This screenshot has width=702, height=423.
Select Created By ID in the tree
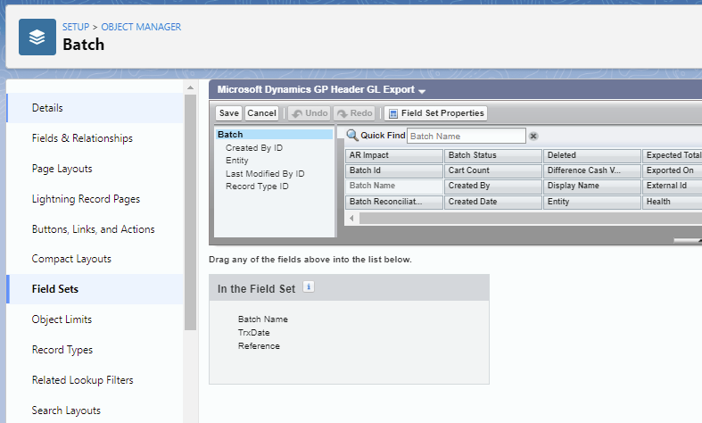pos(254,148)
